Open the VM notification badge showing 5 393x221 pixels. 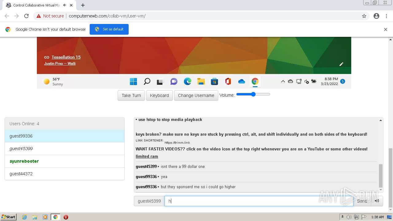click(x=343, y=81)
